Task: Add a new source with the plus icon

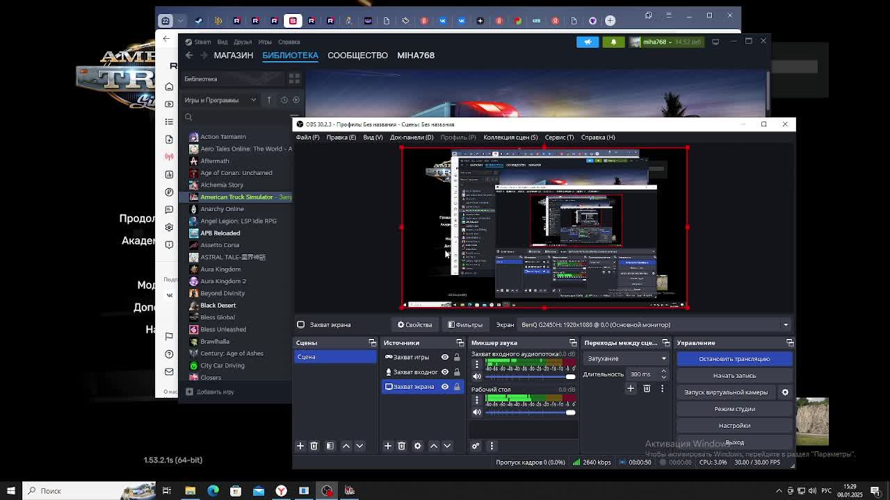Action: point(388,446)
